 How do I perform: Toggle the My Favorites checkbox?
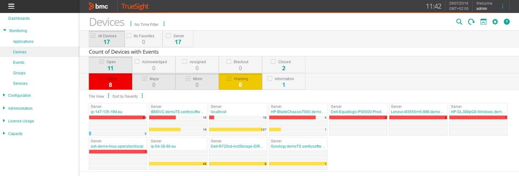(129, 36)
